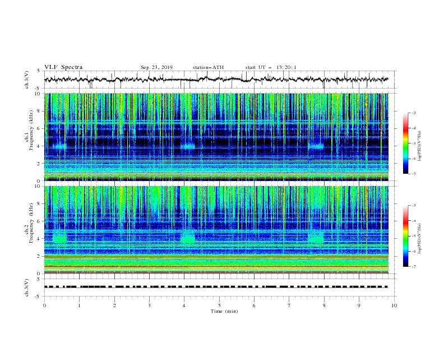Select the date text 'Sep. 23, 2019'
Image resolution: width=444 pixels, height=343 pixels.
(156, 67)
